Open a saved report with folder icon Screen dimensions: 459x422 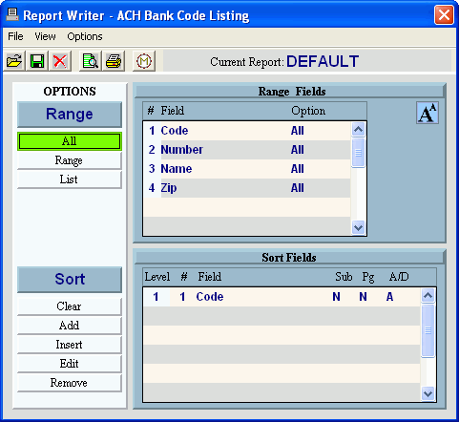click(14, 61)
